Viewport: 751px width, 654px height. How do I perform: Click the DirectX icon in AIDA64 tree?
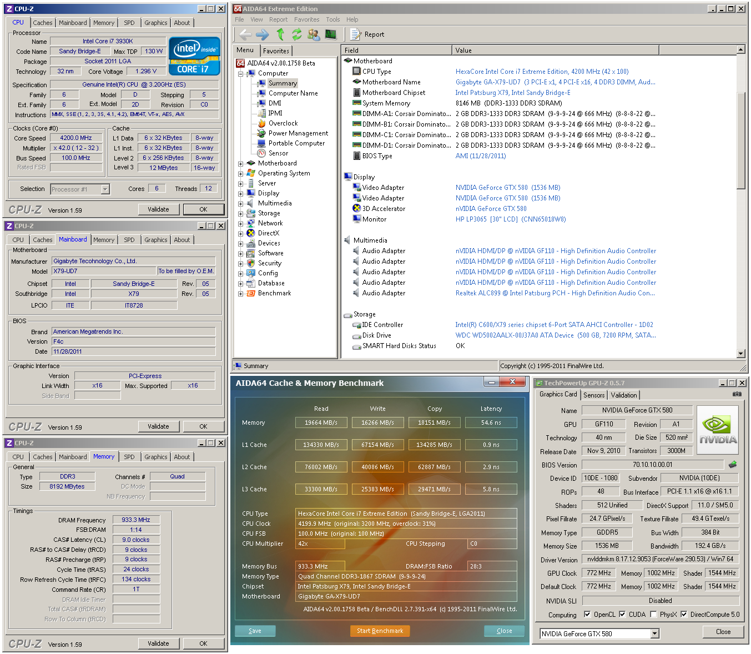251,233
